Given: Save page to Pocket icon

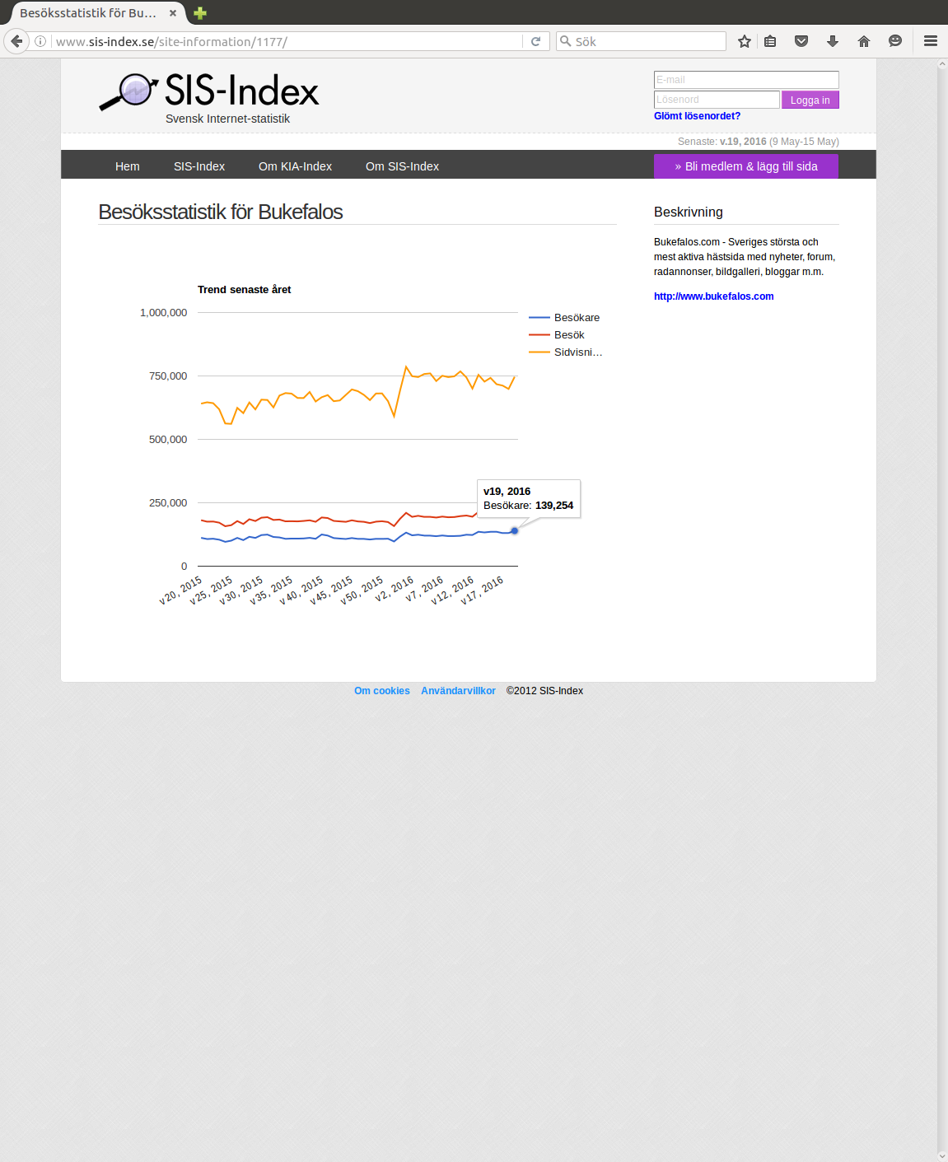Looking at the screenshot, I should (x=801, y=41).
